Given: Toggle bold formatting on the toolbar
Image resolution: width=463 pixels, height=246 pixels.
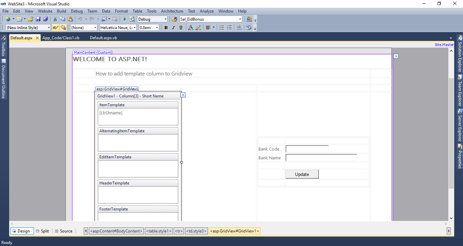Looking at the screenshot, I should (166, 27).
